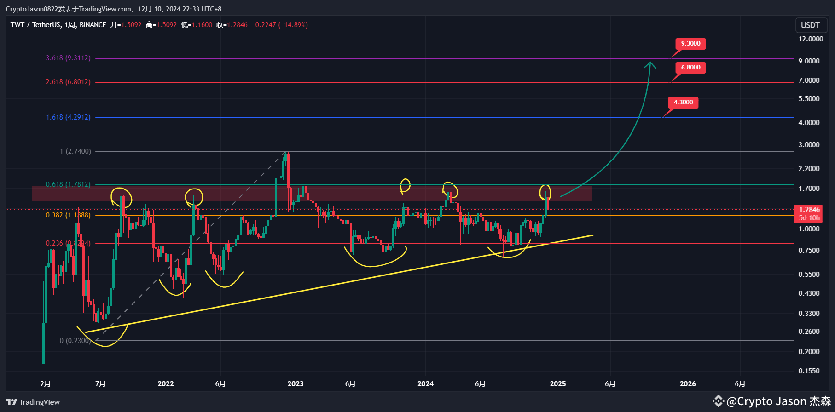Screen dimensions: 835x412
Task: Click 0.2000 on the price axis
Action: pyautogui.click(x=809, y=352)
